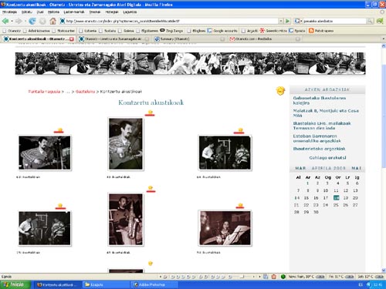Image resolution: width=386 pixels, height=289 pixels.
Task: Click the forward navigation arrow
Action: (19, 21)
